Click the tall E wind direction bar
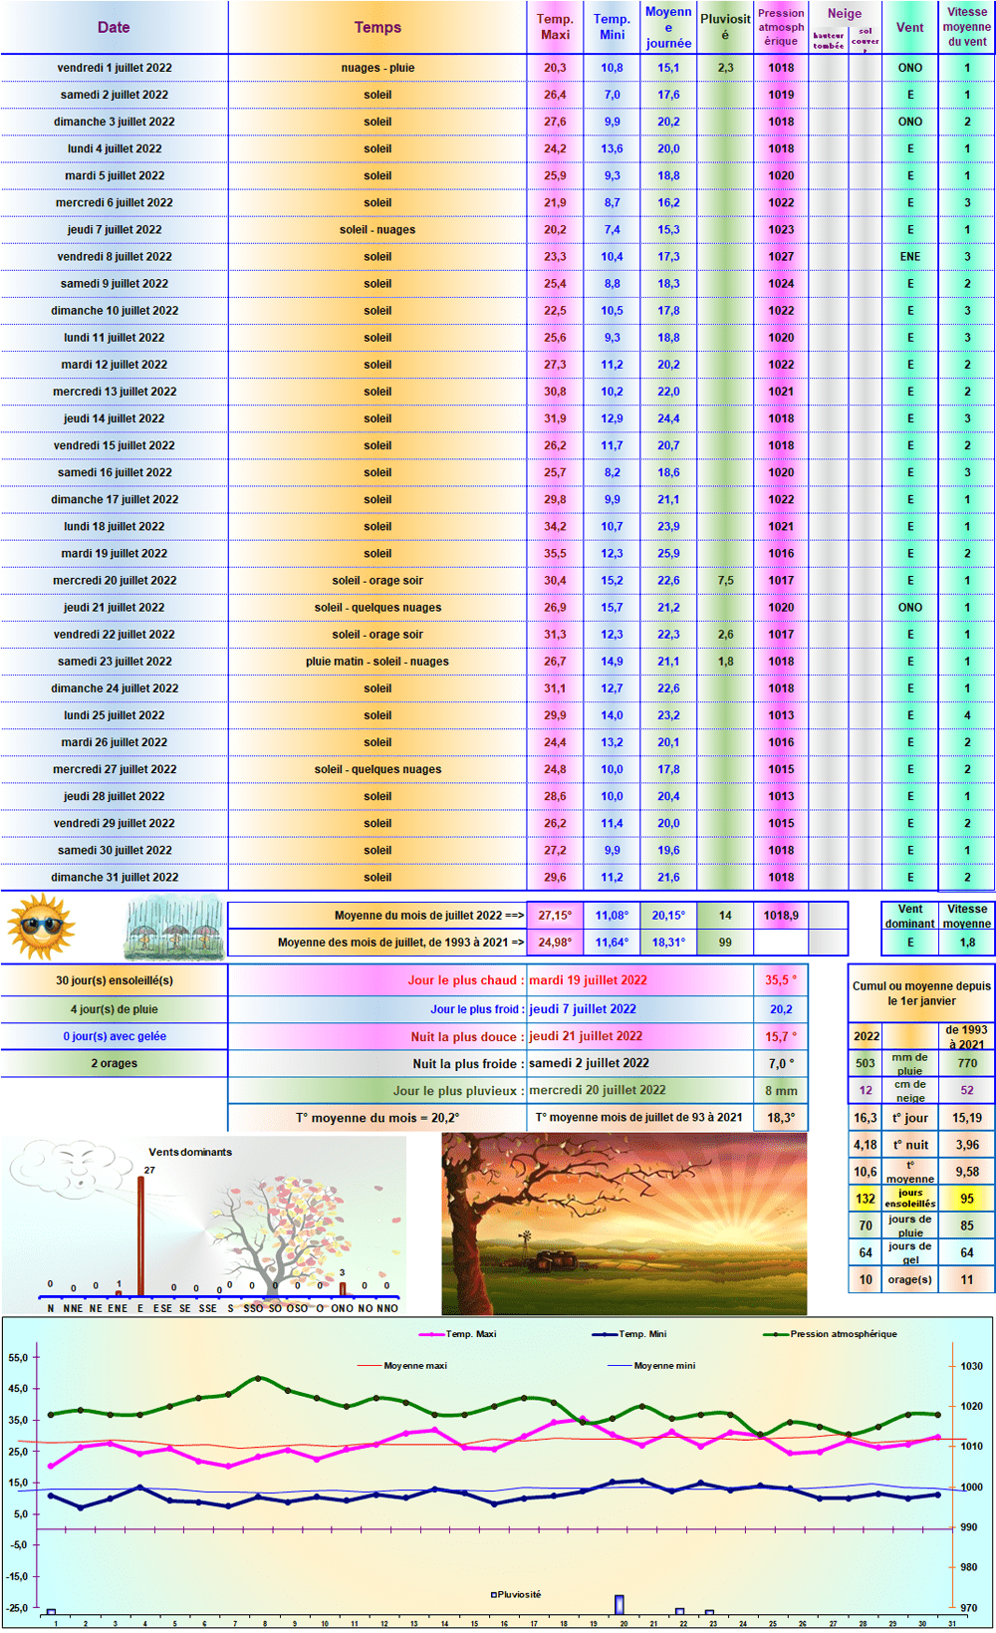 click(140, 1236)
